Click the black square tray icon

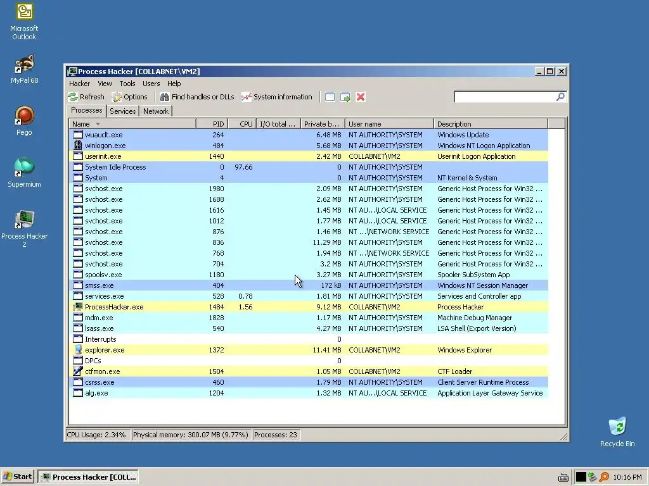(x=581, y=477)
